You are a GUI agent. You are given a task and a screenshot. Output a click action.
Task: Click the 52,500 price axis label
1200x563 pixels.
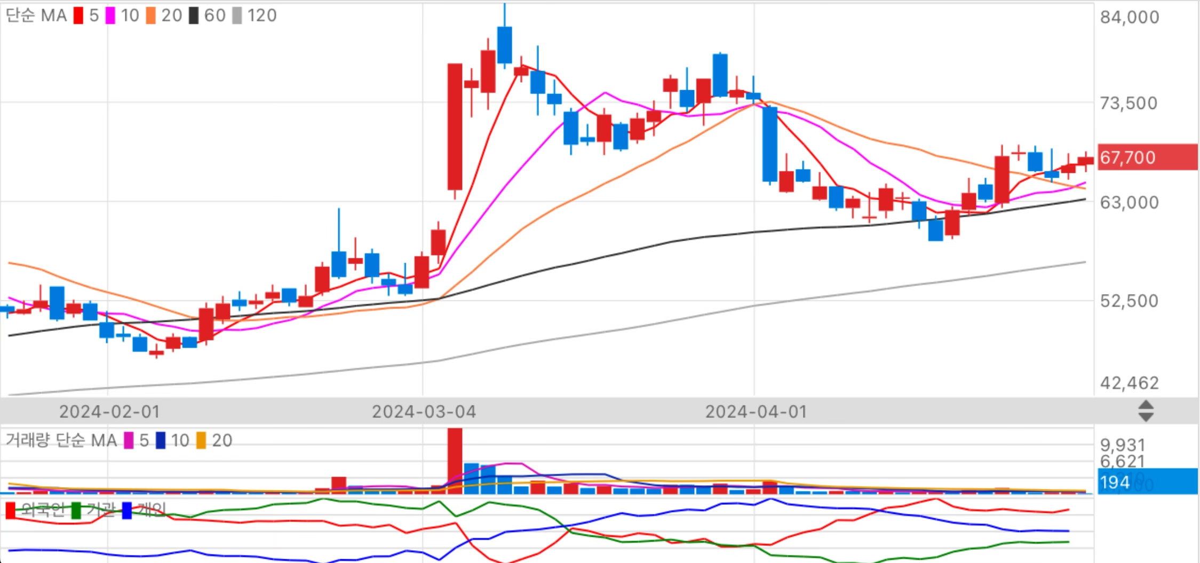pos(1129,300)
